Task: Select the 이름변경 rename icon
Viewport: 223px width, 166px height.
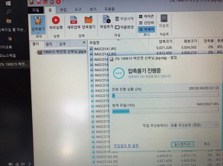Action: (117, 27)
